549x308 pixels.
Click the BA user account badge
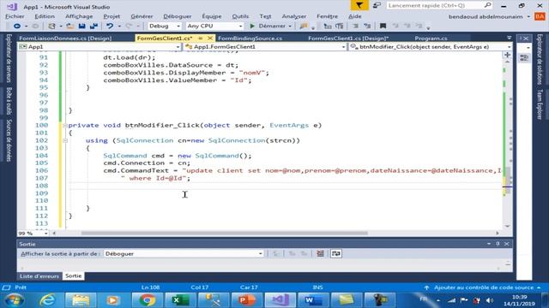[x=540, y=16]
